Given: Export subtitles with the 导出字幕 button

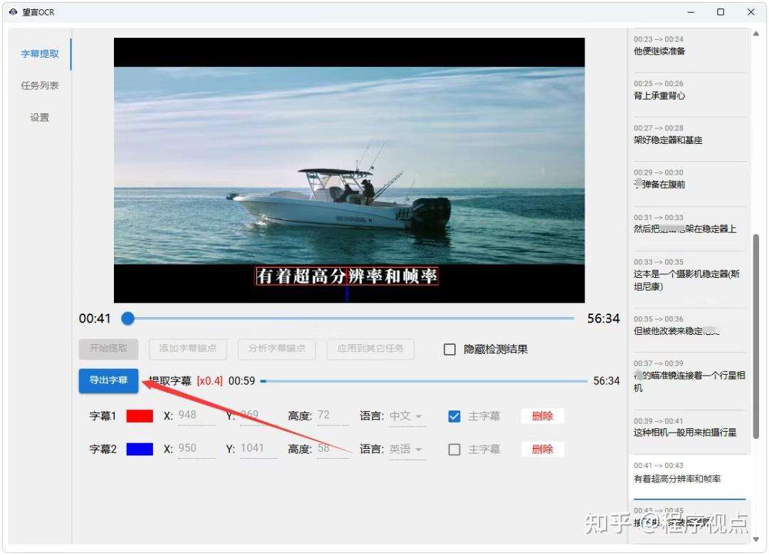Looking at the screenshot, I should coord(108,381).
